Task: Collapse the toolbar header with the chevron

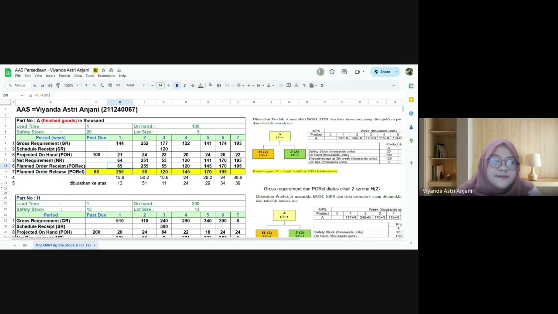Action: point(394,85)
